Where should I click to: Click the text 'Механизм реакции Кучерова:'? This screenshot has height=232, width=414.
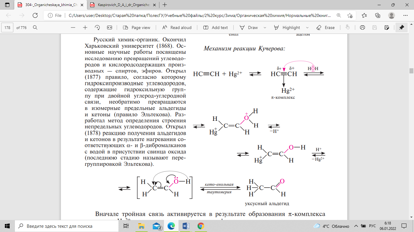coord(244,48)
